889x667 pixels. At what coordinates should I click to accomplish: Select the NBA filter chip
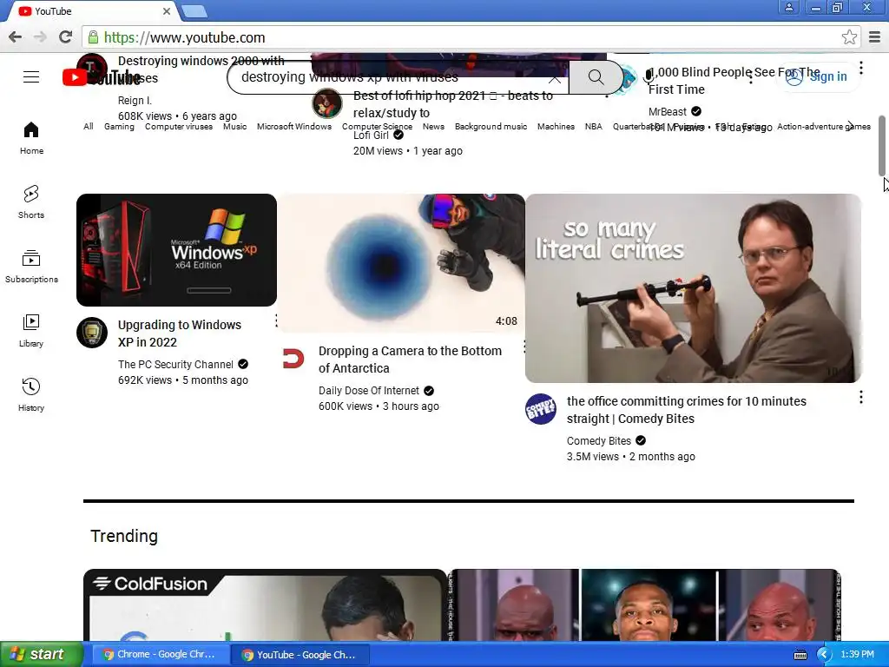[594, 127]
